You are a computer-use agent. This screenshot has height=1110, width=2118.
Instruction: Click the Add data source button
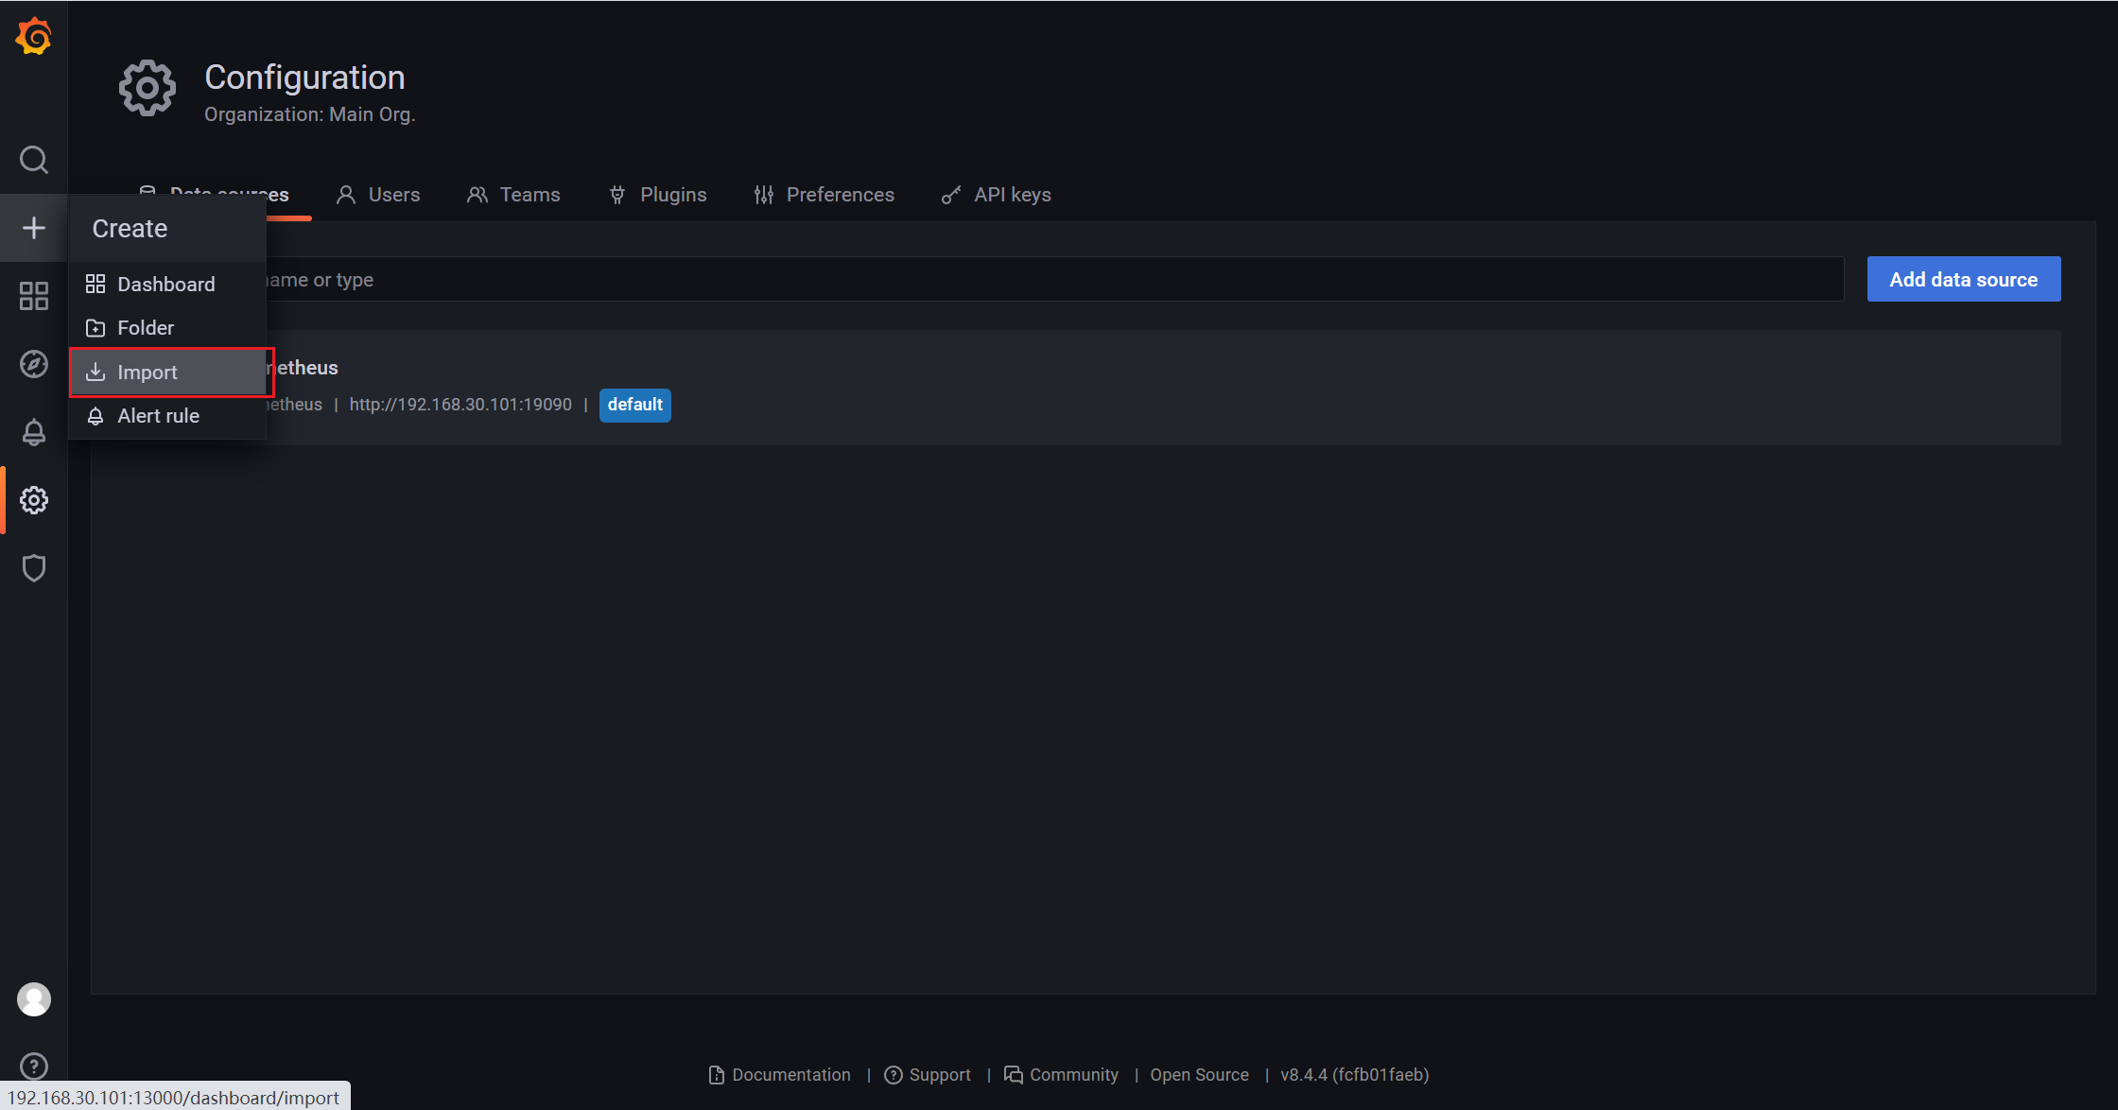tap(1964, 279)
